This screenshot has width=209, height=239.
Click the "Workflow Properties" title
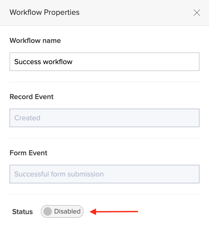tap(44, 12)
